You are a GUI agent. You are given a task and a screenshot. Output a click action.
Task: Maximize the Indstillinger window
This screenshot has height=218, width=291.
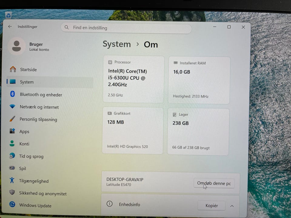tap(229, 27)
